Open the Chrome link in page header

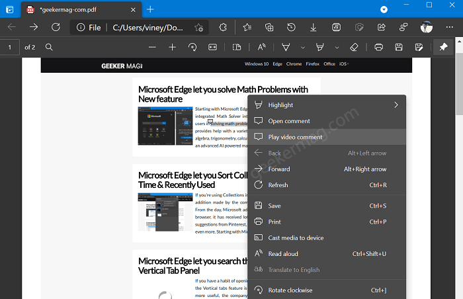[x=294, y=64]
